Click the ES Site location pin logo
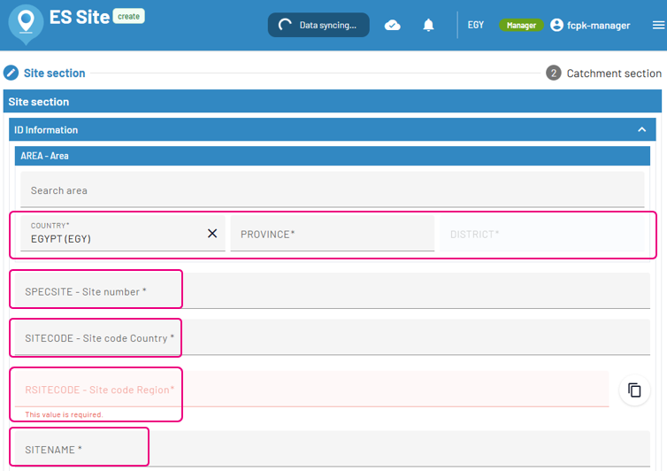Screen dimensions: 667x471 (26, 24)
